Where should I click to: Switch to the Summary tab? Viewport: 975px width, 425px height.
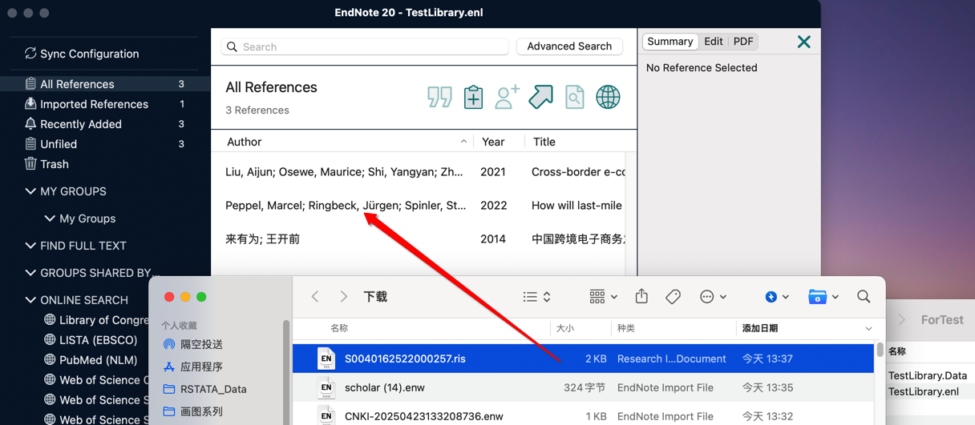click(x=670, y=42)
